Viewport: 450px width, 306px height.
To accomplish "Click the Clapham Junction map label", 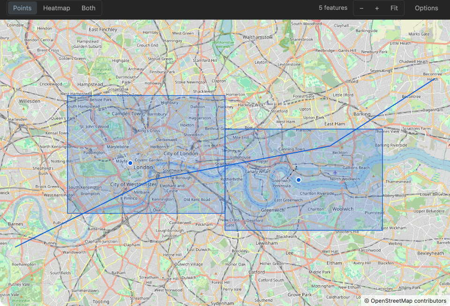I will (x=101, y=241).
